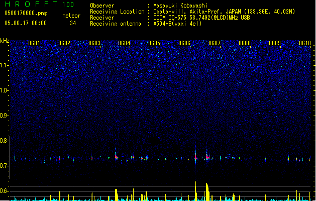Click the 0606 time marker
Image resolution: width=316 pixels, height=201 pixels.
coord(184,43)
